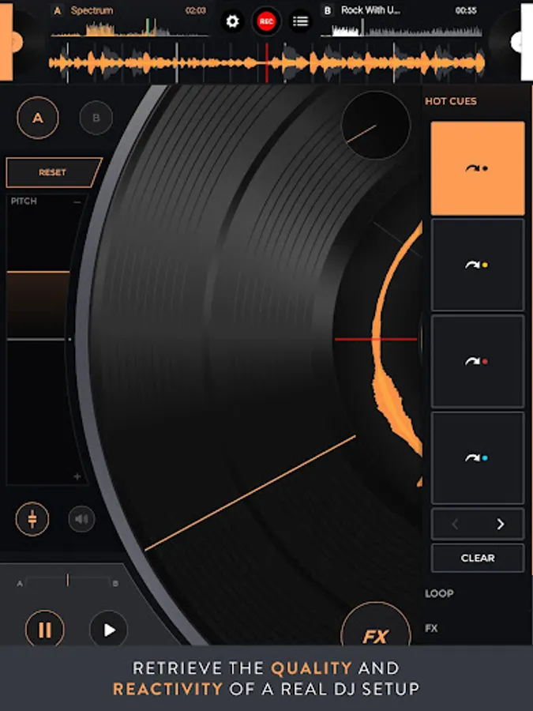Start recording with the REC button
The width and height of the screenshot is (533, 711).
pyautogui.click(x=266, y=21)
